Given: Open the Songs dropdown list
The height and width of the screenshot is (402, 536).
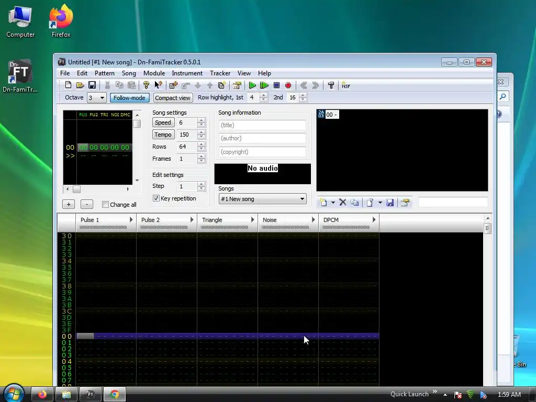Looking at the screenshot, I should coord(263,199).
